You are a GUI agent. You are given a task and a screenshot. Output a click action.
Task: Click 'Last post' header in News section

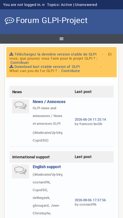pos(83,92)
